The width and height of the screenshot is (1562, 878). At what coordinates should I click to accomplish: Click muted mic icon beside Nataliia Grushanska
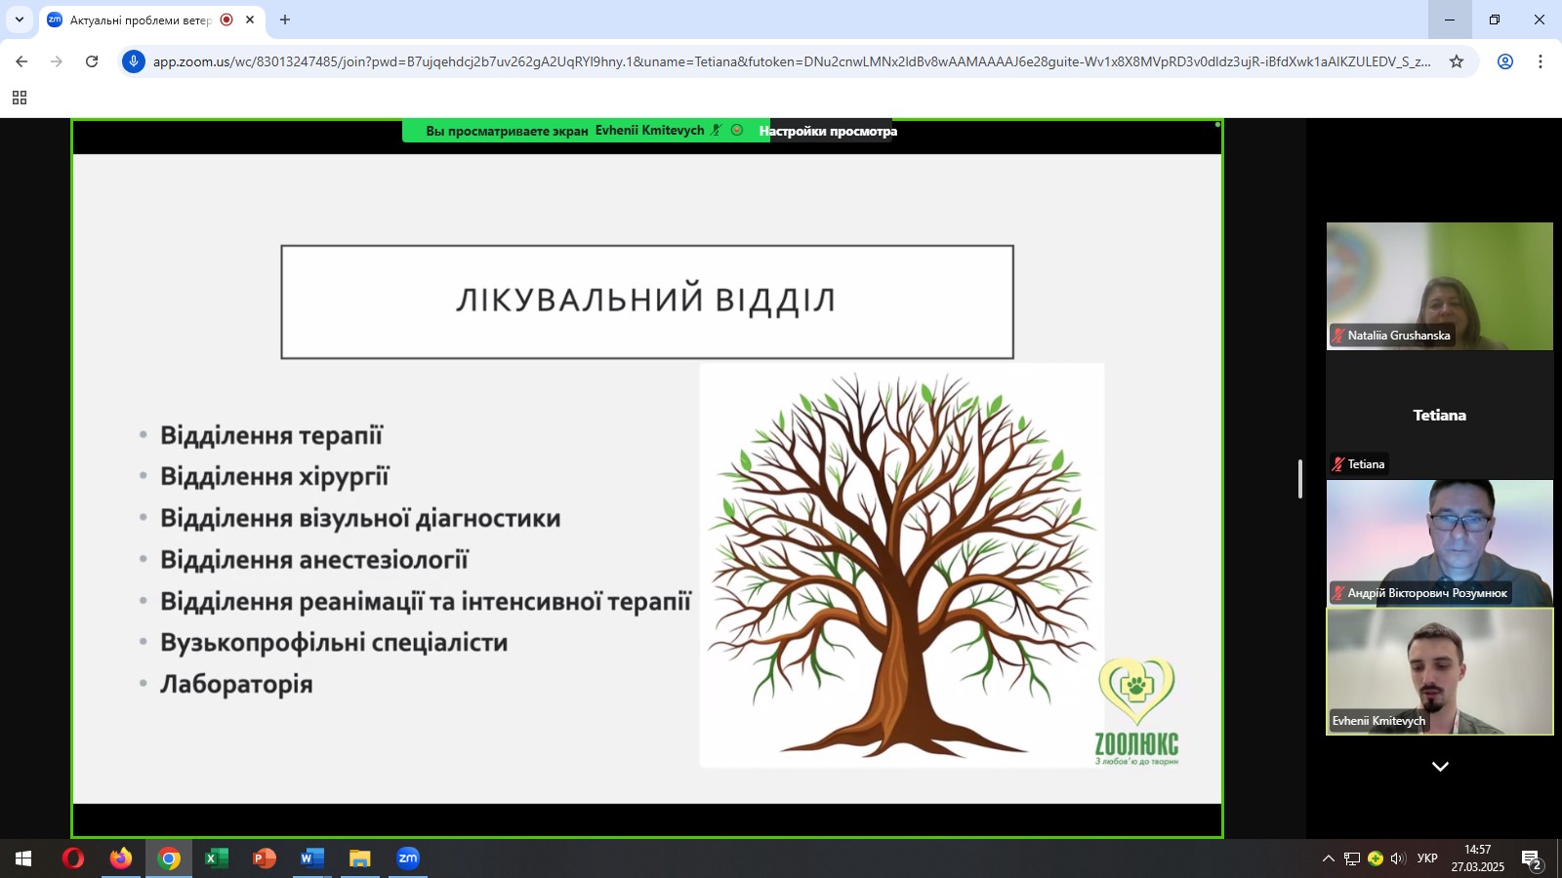point(1338,336)
